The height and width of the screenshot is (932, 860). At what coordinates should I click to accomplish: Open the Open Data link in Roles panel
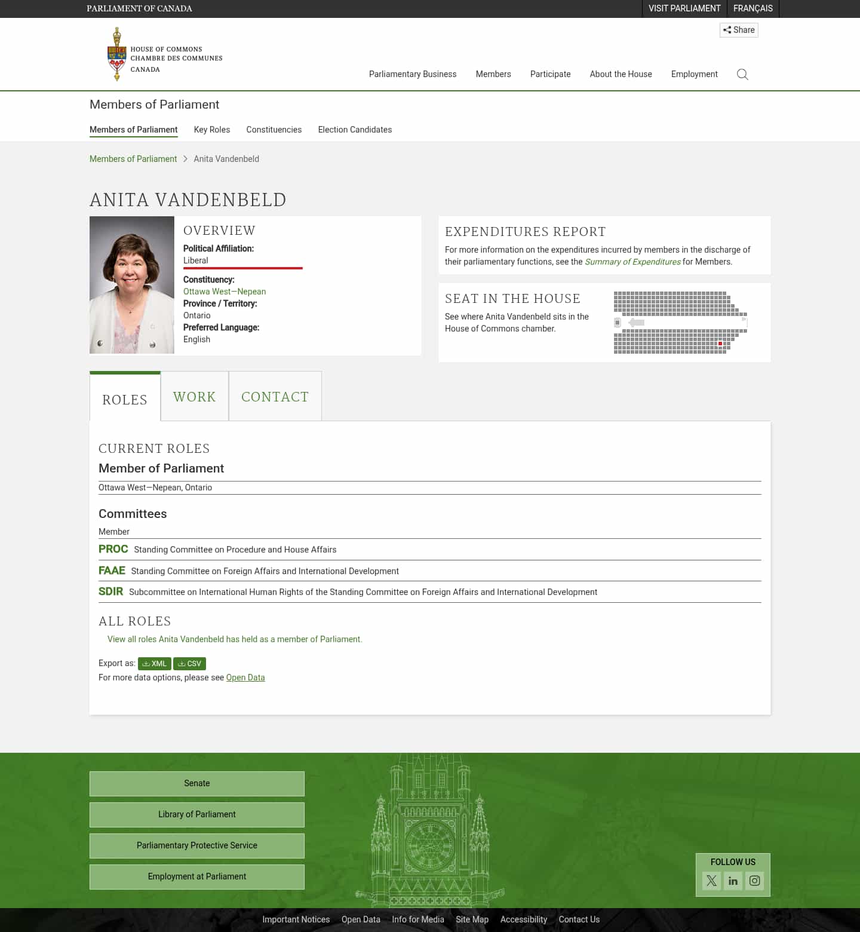coord(245,677)
